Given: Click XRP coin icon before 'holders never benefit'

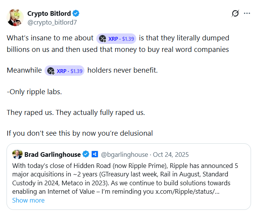Looking at the screenshot, I should click(x=51, y=71).
